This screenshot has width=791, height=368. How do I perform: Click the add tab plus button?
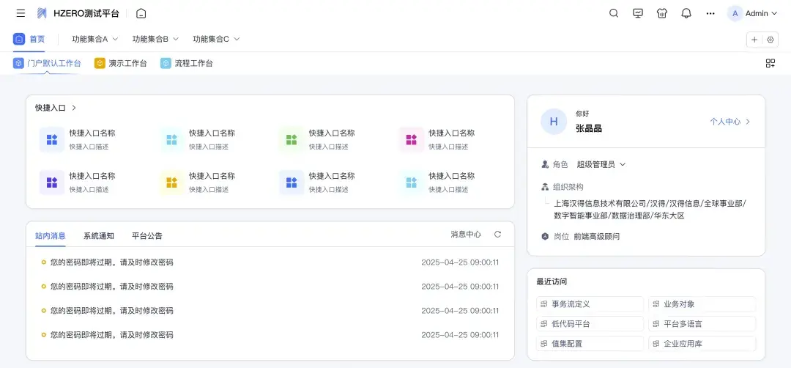(754, 40)
